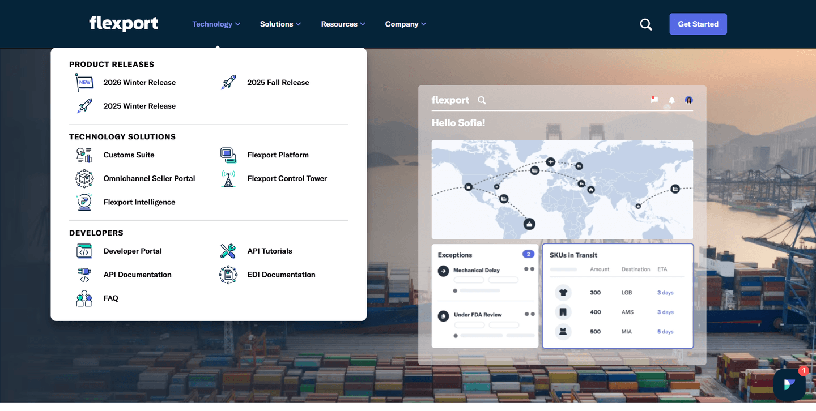Click the rocket icon next to 2025 Winter Release

point(84,106)
